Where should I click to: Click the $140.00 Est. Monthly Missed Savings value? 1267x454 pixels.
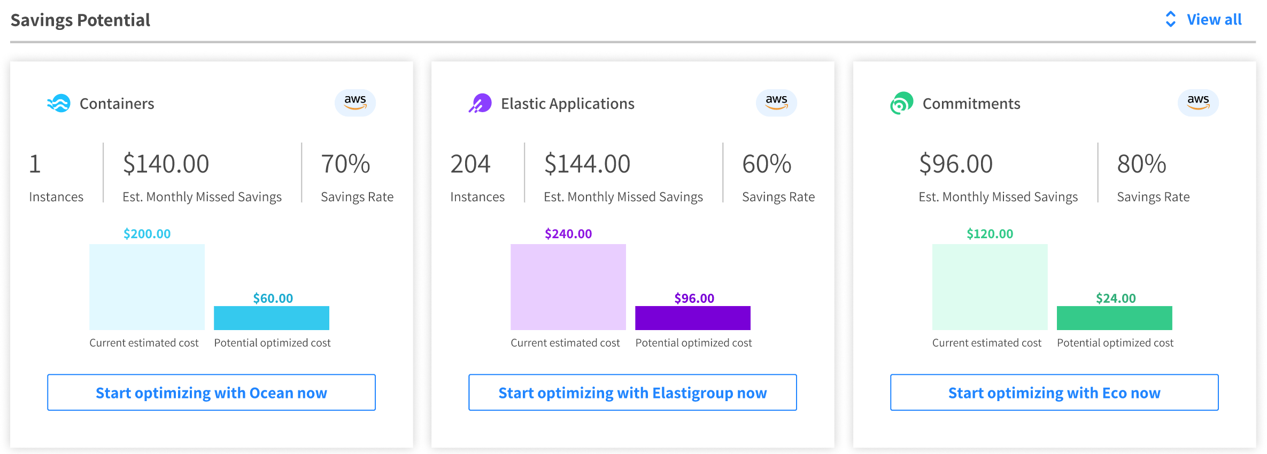[x=166, y=164]
